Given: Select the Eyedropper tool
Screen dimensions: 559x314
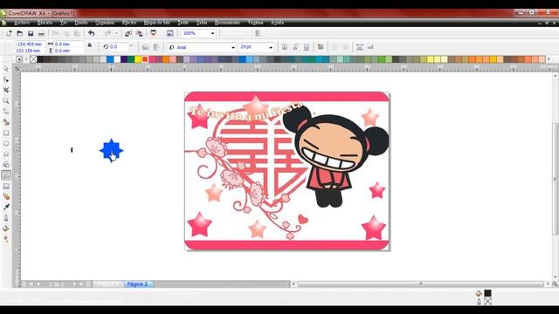Looking at the screenshot, I should (x=6, y=208).
